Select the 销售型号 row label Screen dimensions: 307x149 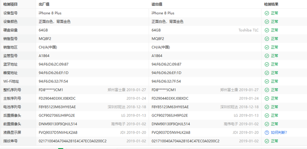[x=10, y=39]
